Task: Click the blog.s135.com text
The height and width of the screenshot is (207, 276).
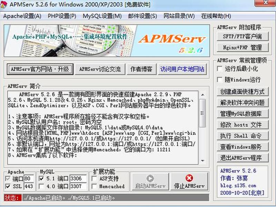Action: tap(238, 186)
